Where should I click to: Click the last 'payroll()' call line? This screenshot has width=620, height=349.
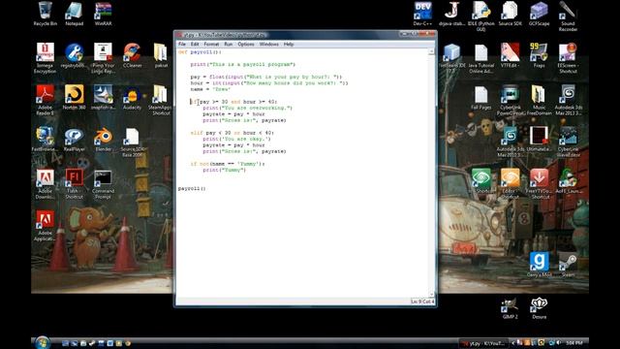coord(192,188)
